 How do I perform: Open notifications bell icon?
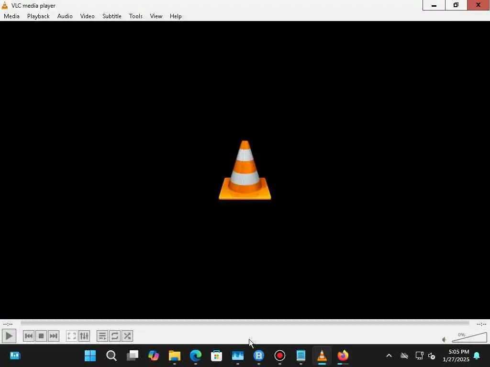pos(477,356)
